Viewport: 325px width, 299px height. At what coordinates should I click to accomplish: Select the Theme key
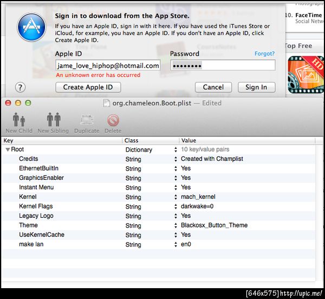click(28, 225)
